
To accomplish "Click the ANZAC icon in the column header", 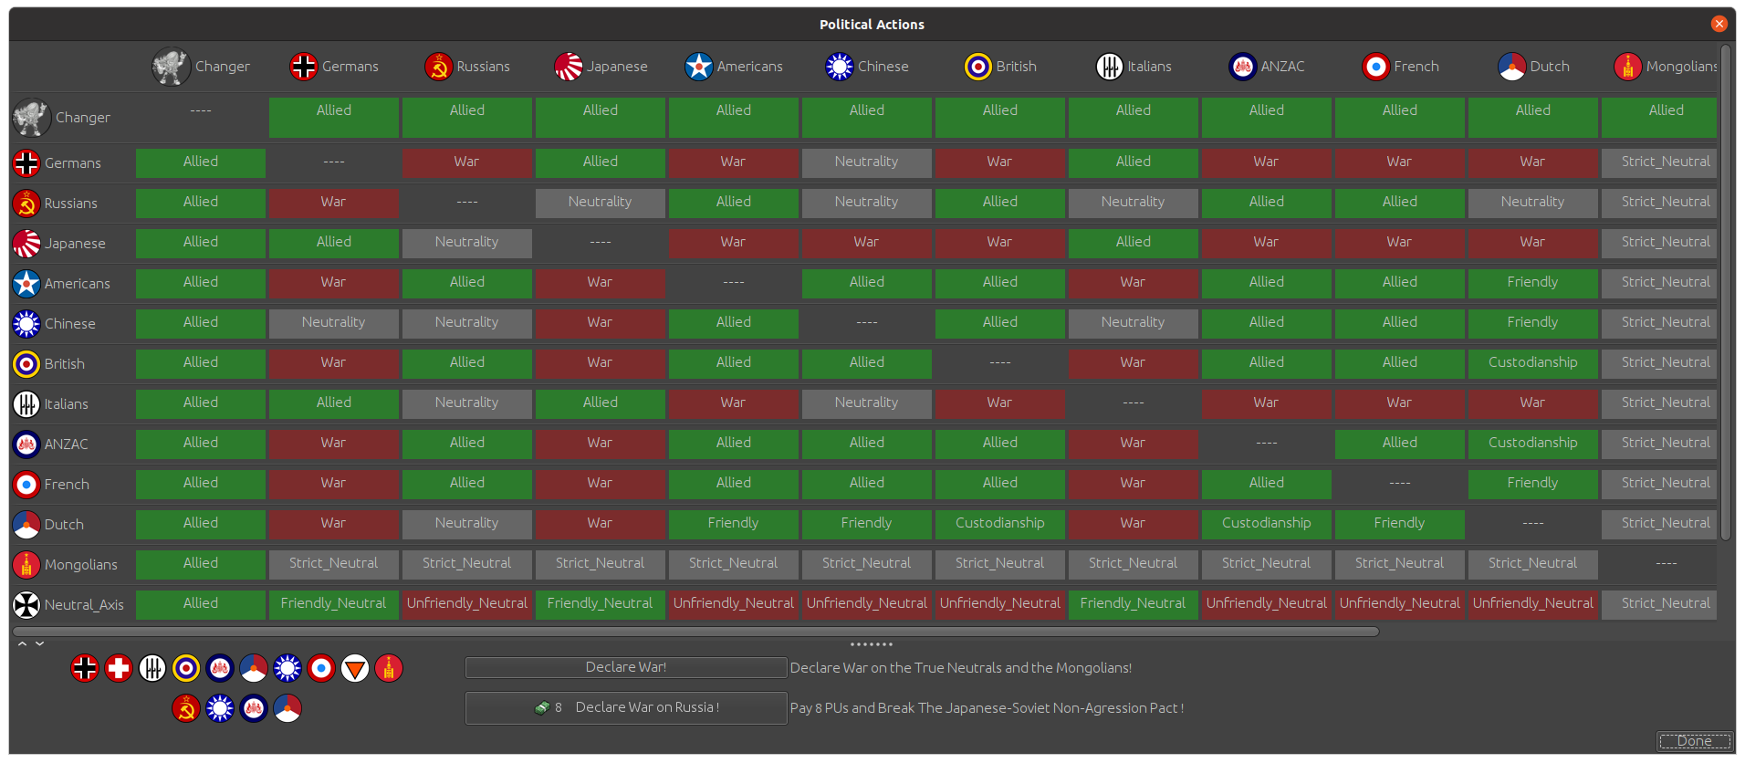I will point(1243,67).
